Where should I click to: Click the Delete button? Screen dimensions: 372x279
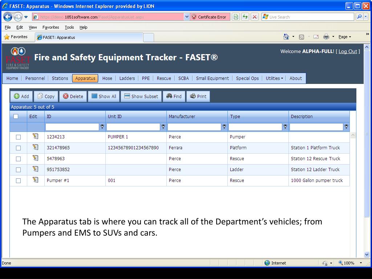click(73, 96)
